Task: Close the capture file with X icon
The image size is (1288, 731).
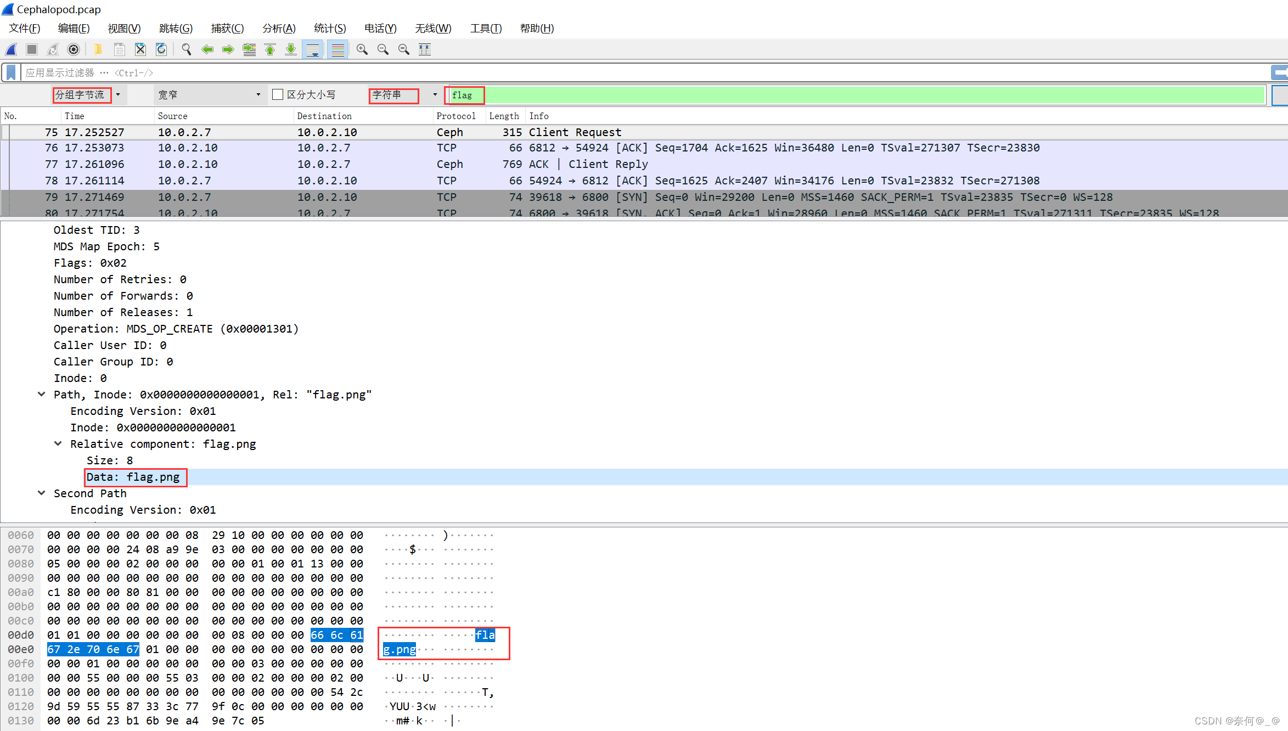Action: [140, 49]
